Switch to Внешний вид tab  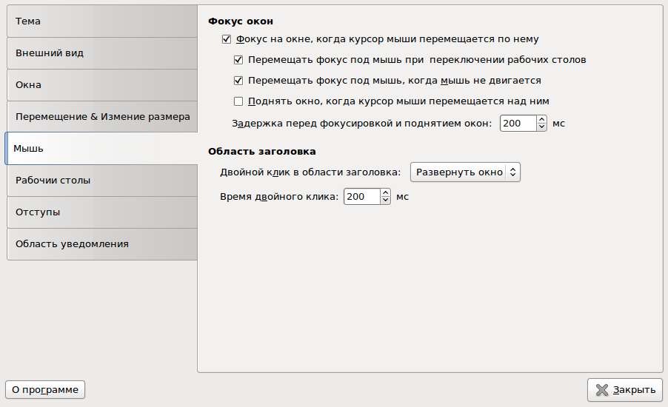(101, 53)
